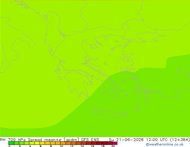Click the 'RH 700 hPa' title text

pyautogui.click(x=13, y=139)
